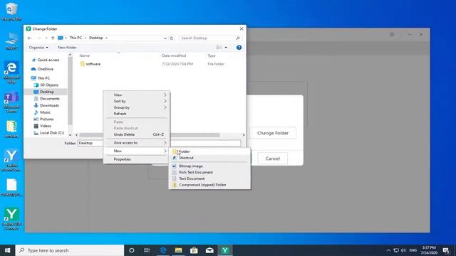Create a new Folder from submenu
This screenshot has width=456, height=256.
pos(209,151)
